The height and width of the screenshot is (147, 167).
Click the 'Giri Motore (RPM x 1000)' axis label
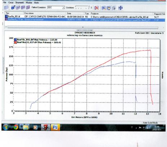pos(84,117)
